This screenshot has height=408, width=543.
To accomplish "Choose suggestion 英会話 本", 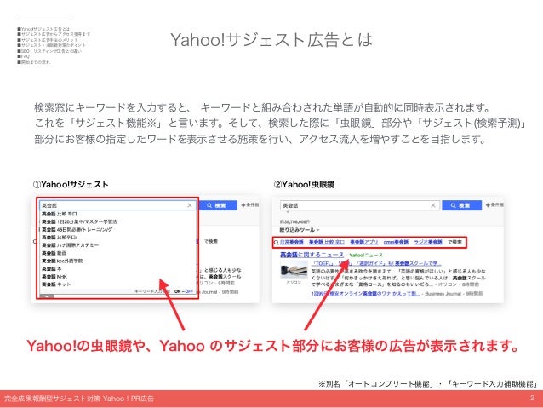I will [x=52, y=268].
